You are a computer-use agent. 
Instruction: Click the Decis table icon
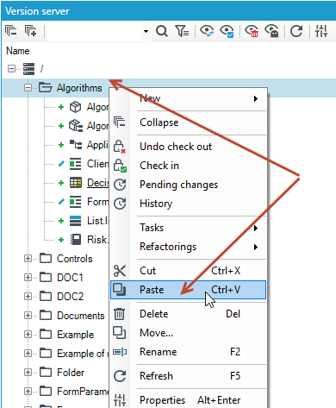click(76, 183)
